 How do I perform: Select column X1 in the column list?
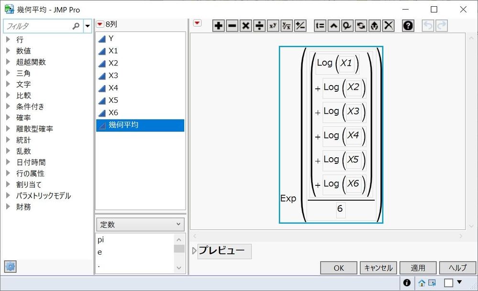tap(140, 51)
